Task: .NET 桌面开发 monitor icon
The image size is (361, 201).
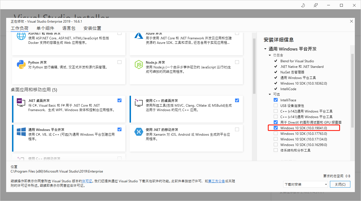Action: (21, 103)
